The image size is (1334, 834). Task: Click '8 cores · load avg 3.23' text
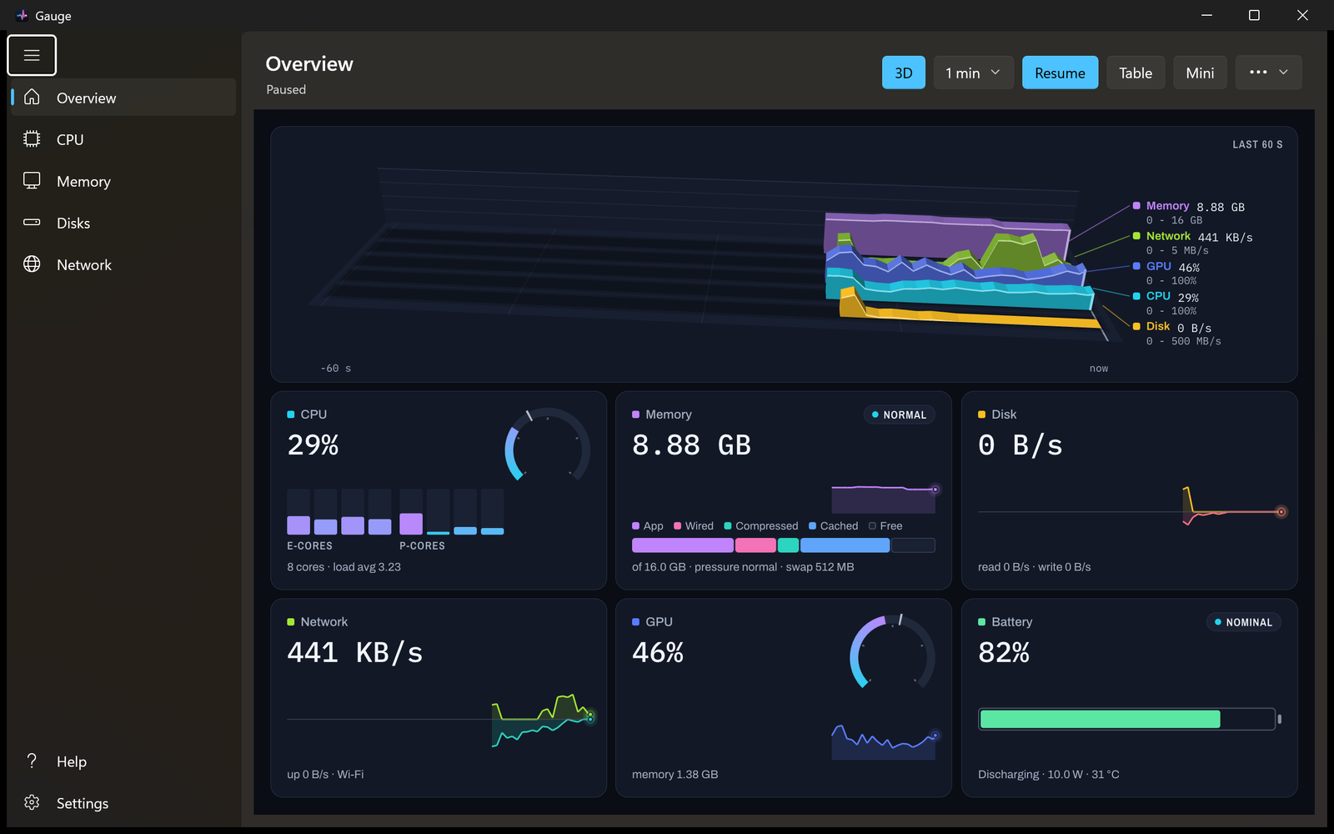click(344, 567)
